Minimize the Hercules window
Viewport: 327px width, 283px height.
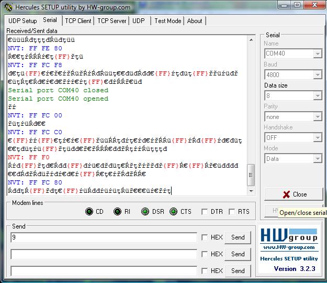coord(284,5)
